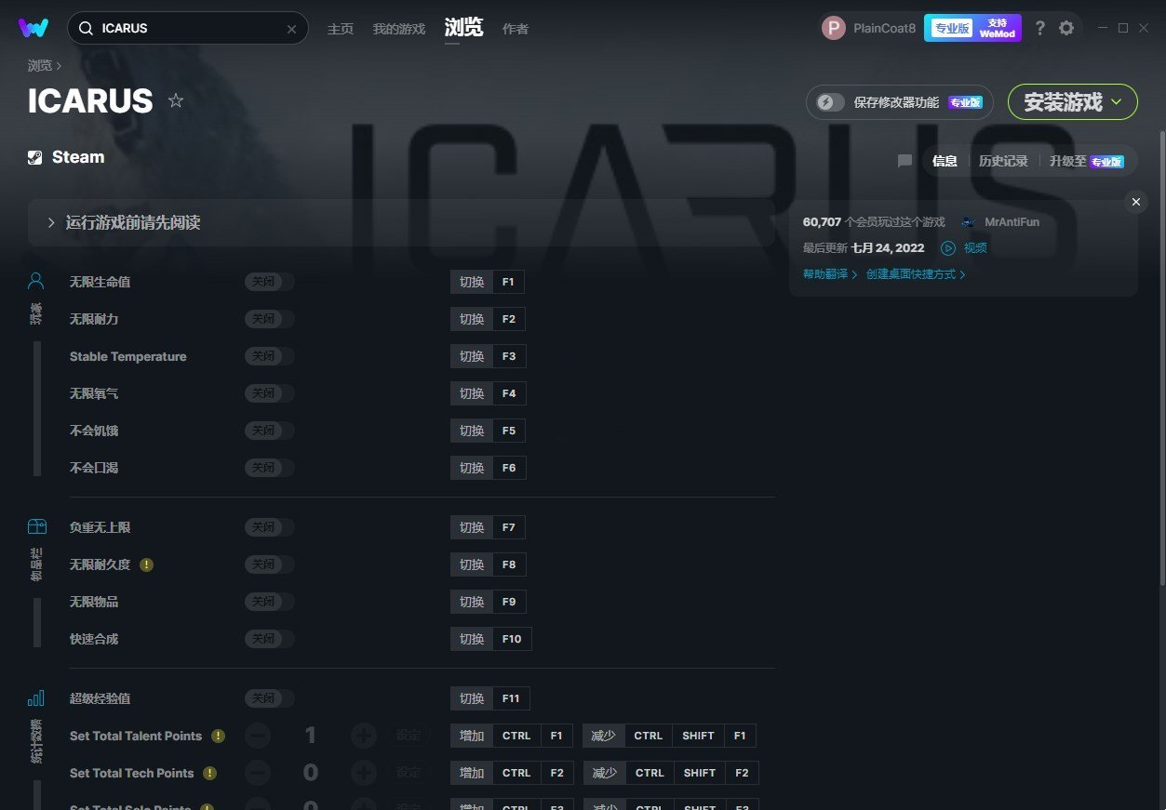The width and height of the screenshot is (1166, 810).
Task: Click the stats bar chart category icon
Action: (36, 697)
